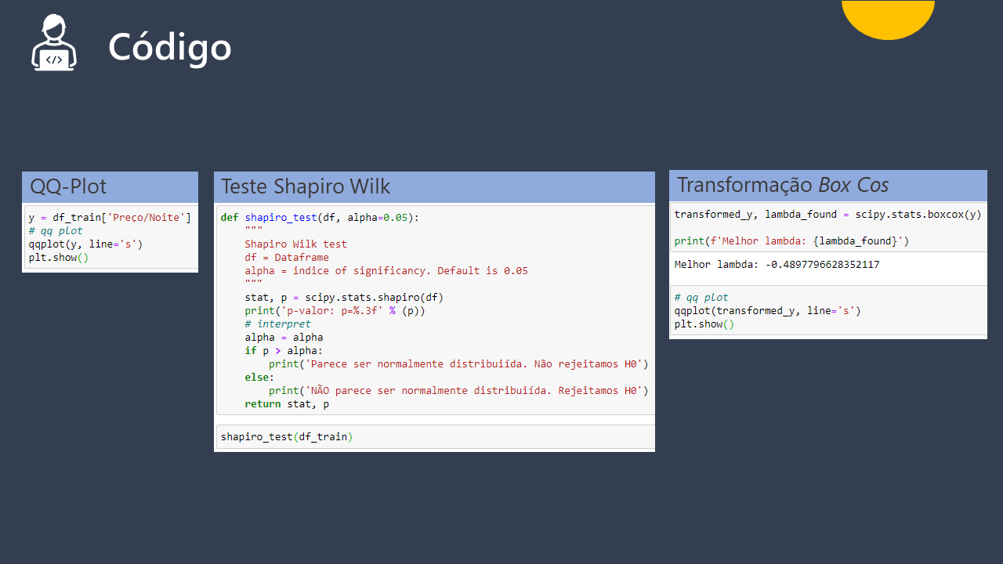Select the output "Melhor lambda: -0.4897796628352117"
The width and height of the screenshot is (1003, 564).
(777, 265)
